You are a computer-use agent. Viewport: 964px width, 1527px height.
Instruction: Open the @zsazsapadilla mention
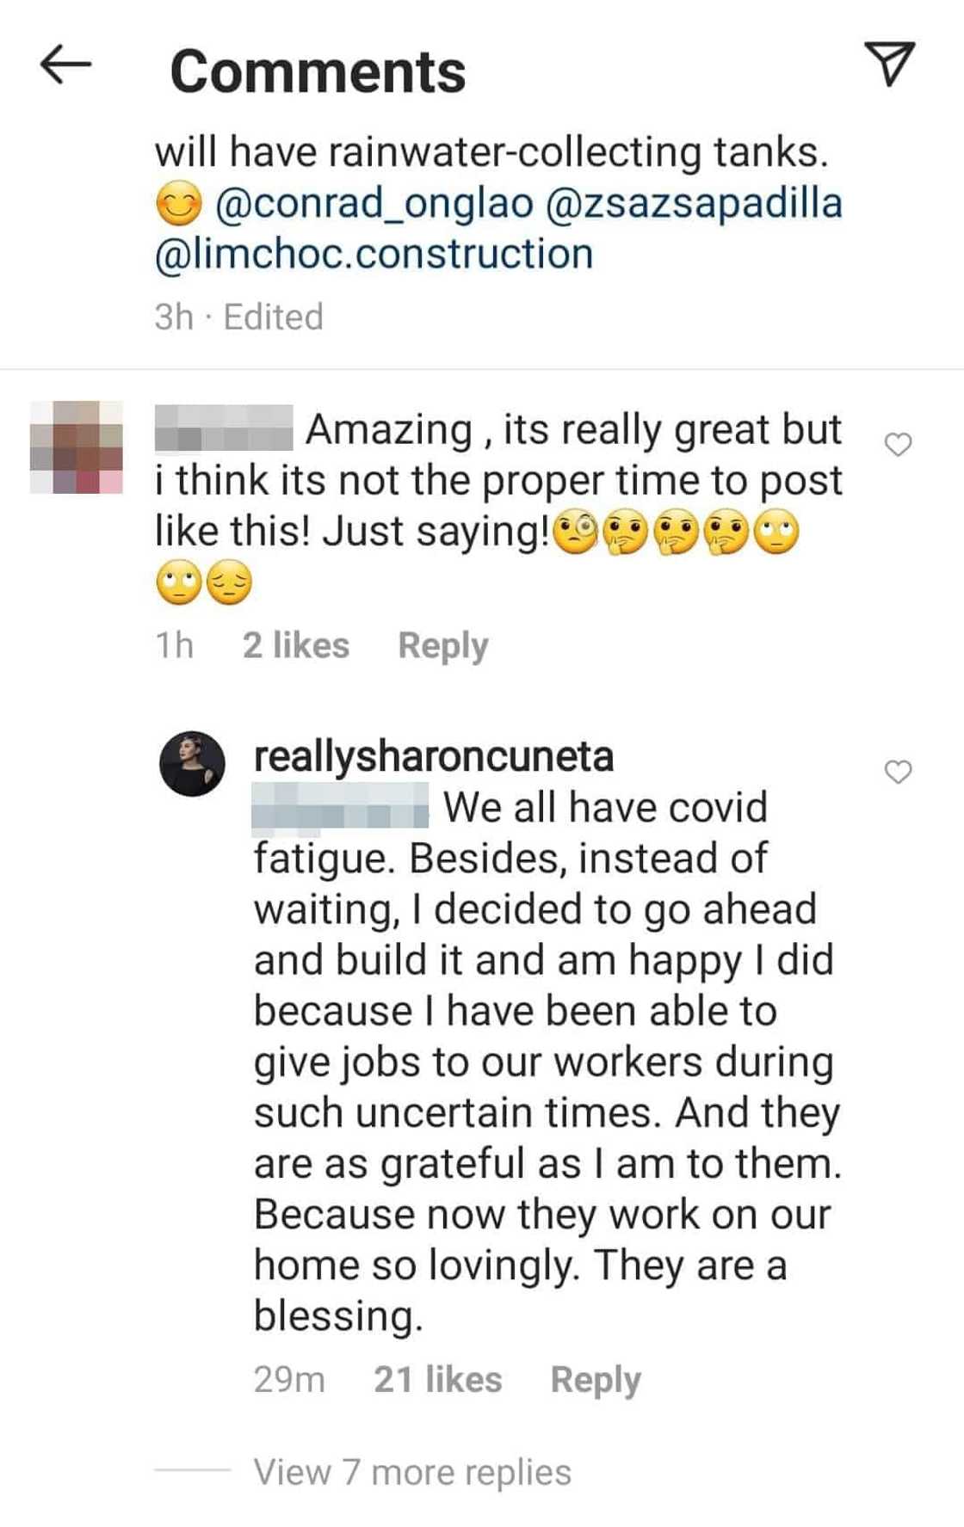click(693, 204)
